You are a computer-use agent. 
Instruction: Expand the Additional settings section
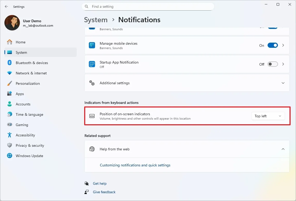[283, 83]
